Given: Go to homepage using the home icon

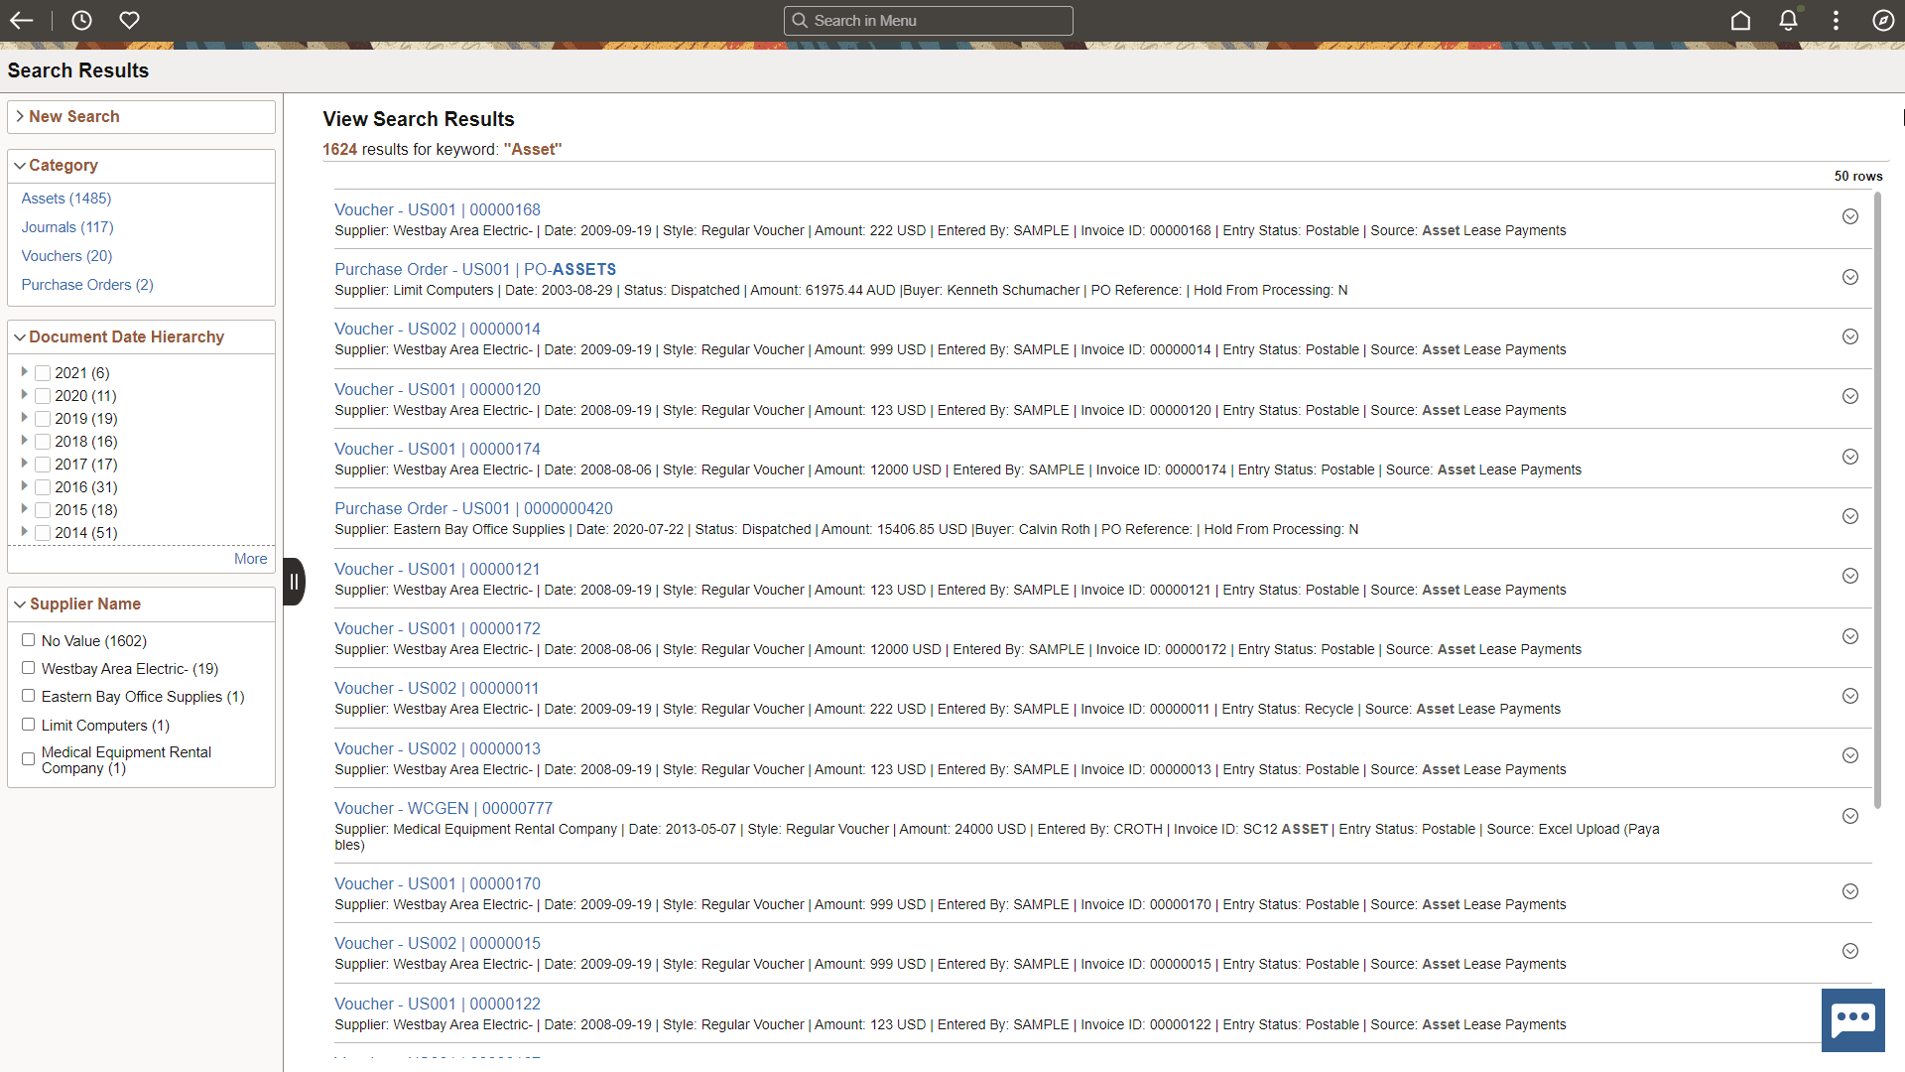Looking at the screenshot, I should pyautogui.click(x=1741, y=20).
